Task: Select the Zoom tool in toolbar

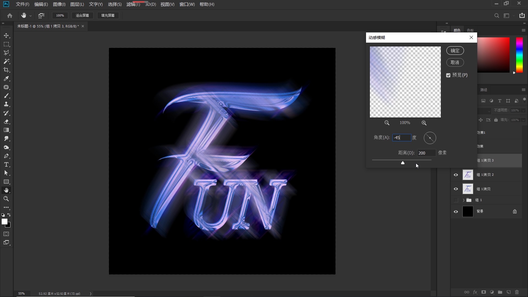Action: [6, 199]
